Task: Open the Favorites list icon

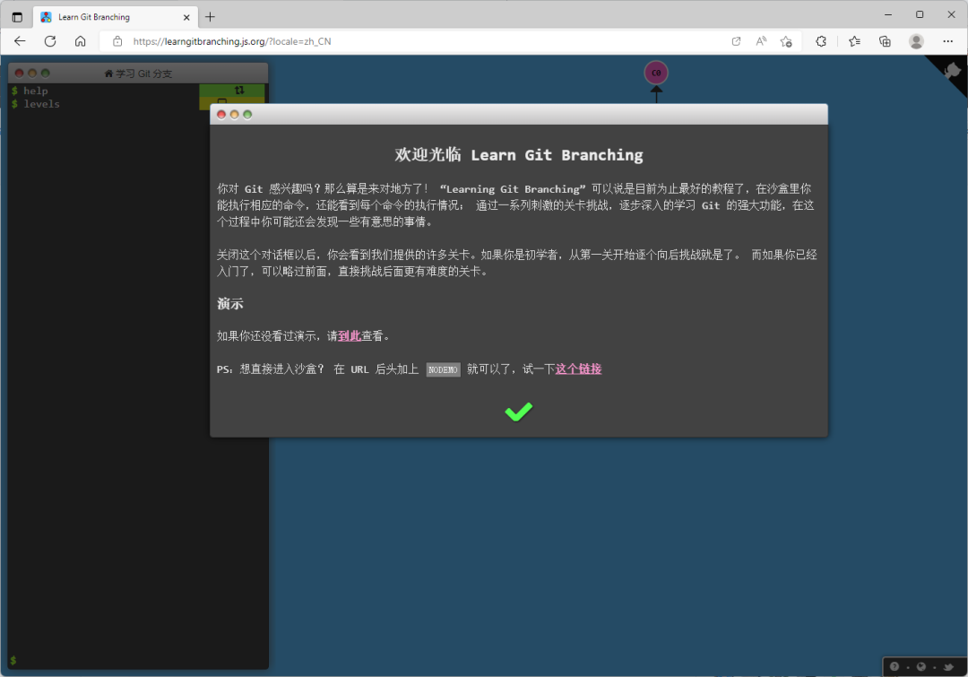Action: click(x=854, y=41)
